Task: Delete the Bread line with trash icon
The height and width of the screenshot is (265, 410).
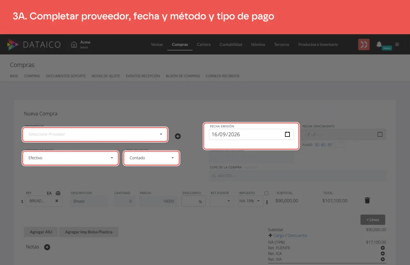Action: pyautogui.click(x=367, y=201)
